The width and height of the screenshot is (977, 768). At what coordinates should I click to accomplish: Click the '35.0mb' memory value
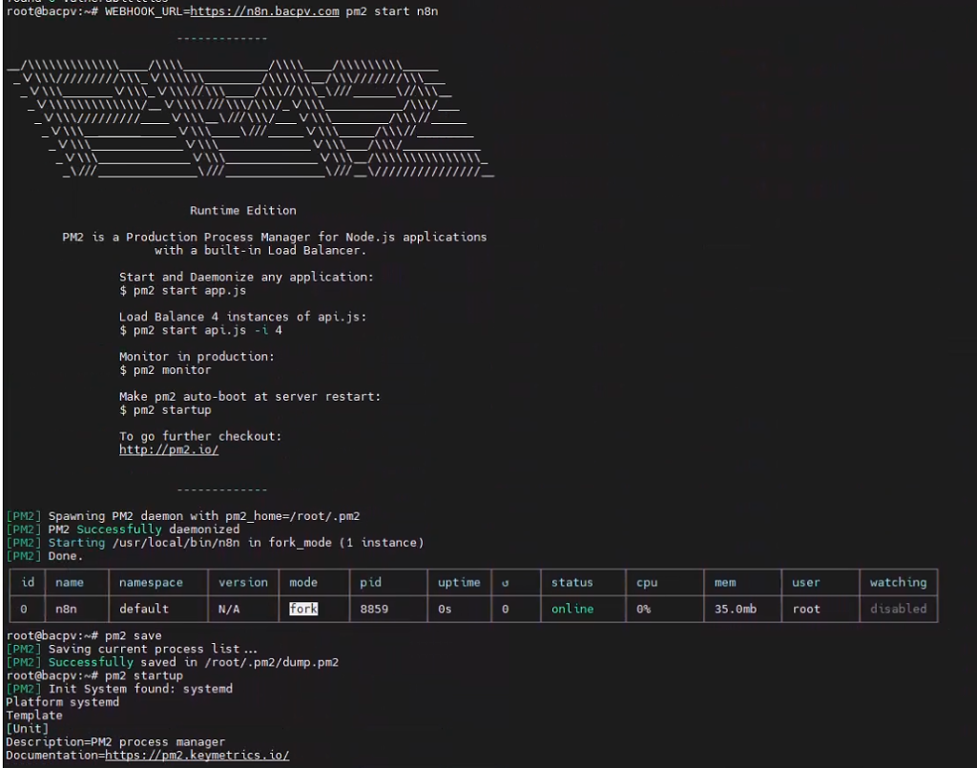click(x=736, y=609)
